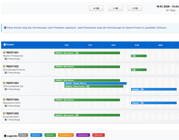
Task: Open R000002 Max Muster bar for Event-Zelt
Action: click(x=87, y=115)
